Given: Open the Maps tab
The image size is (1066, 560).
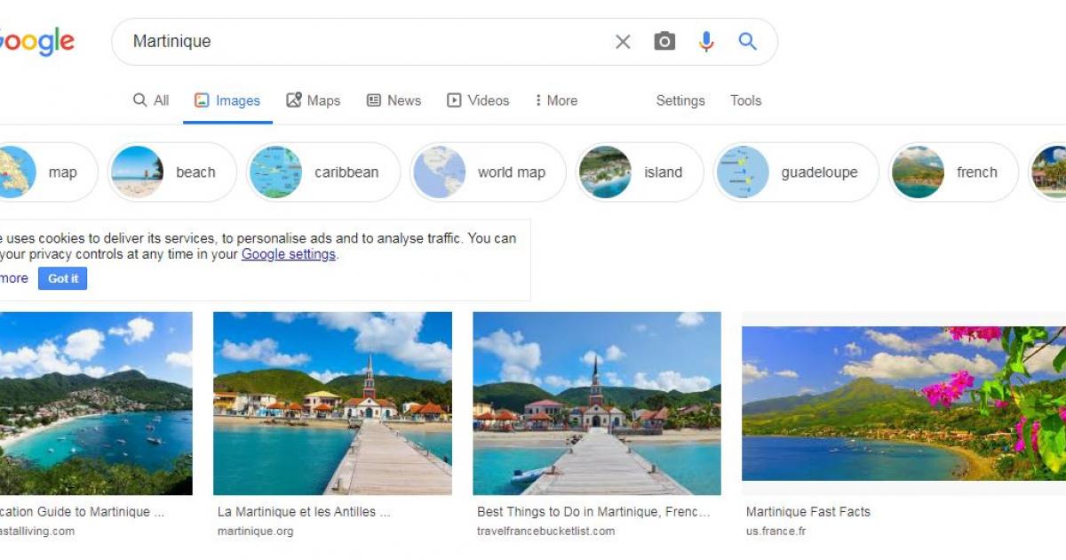Looking at the screenshot, I should pos(313,100).
